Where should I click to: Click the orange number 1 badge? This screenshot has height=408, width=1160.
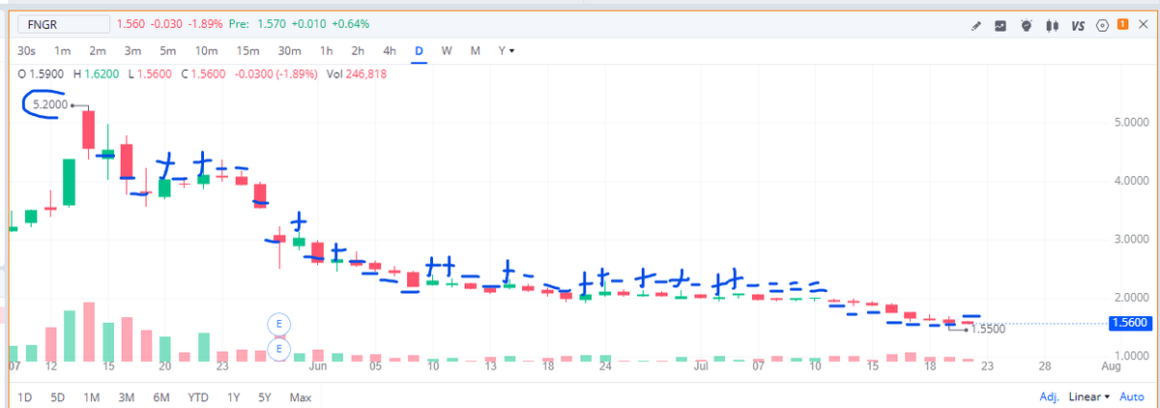coord(1122,24)
